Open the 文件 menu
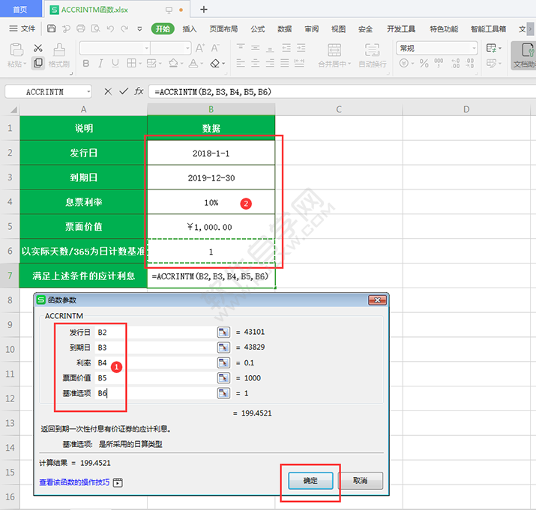This screenshot has height=510, width=536. click(22, 28)
